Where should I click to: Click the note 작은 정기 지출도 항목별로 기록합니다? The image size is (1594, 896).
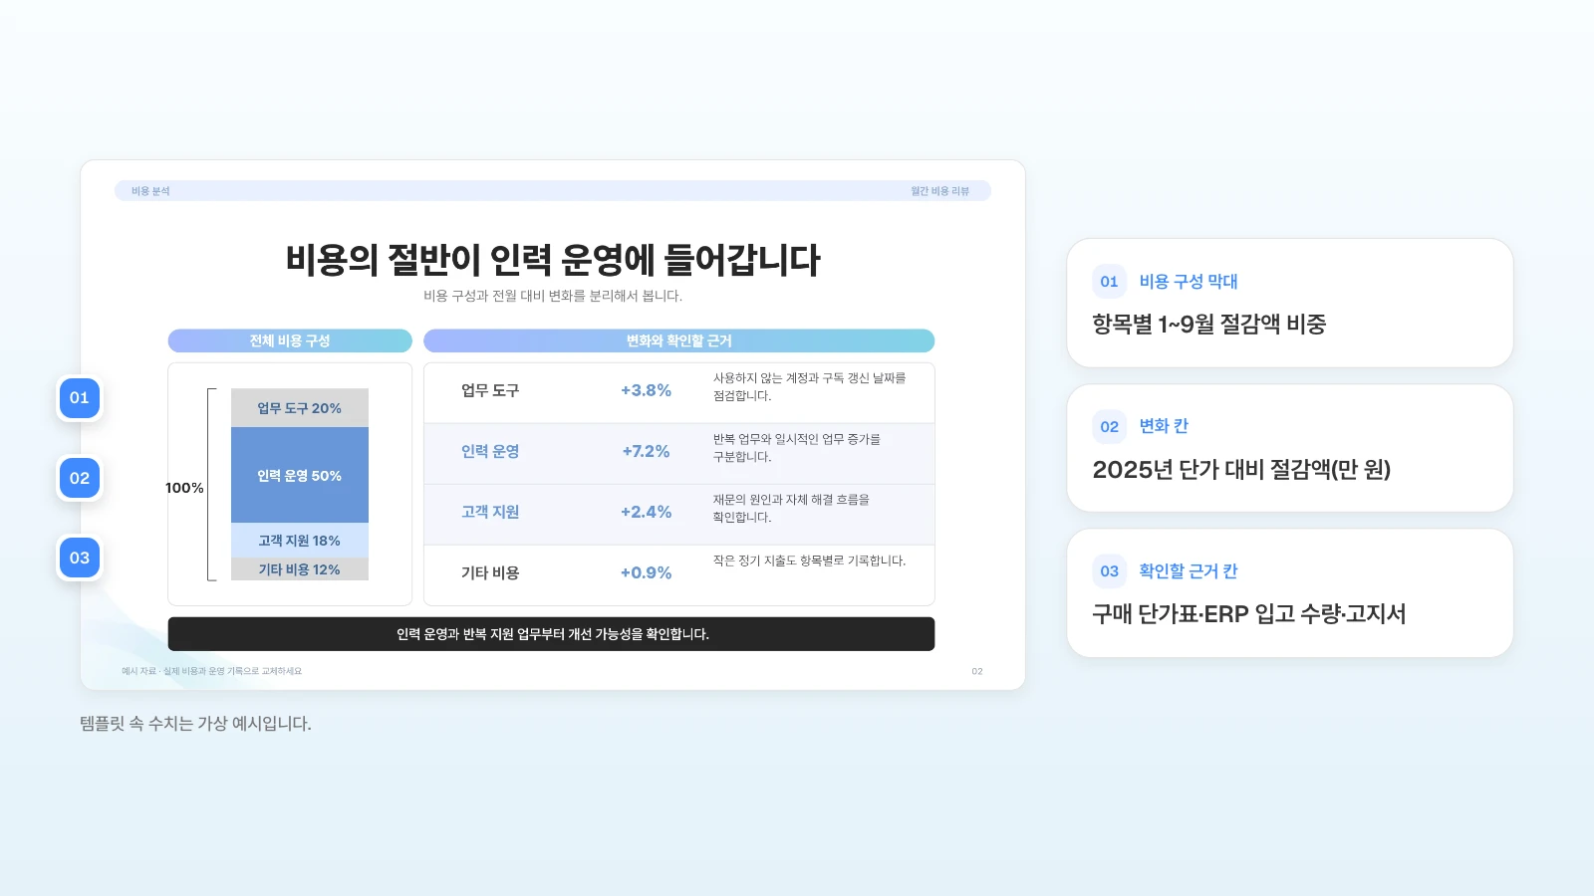[810, 560]
